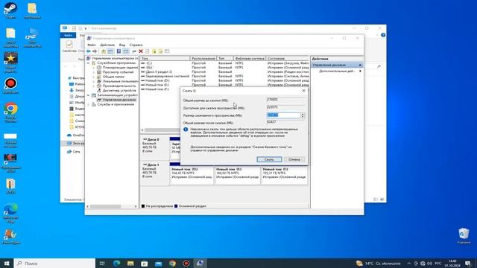The height and width of the screenshot is (268, 477).
Task: Open Google Chrome from the taskbar
Action: pyautogui.click(x=172, y=264)
